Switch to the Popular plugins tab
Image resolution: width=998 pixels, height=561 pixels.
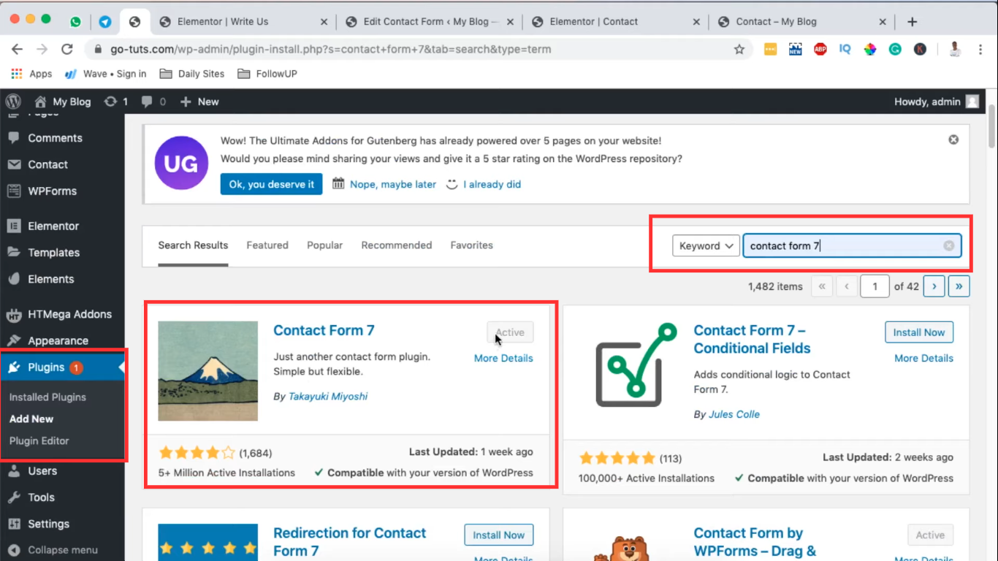(324, 245)
